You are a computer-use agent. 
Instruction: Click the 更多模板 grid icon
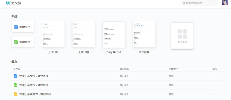(x=182, y=34)
